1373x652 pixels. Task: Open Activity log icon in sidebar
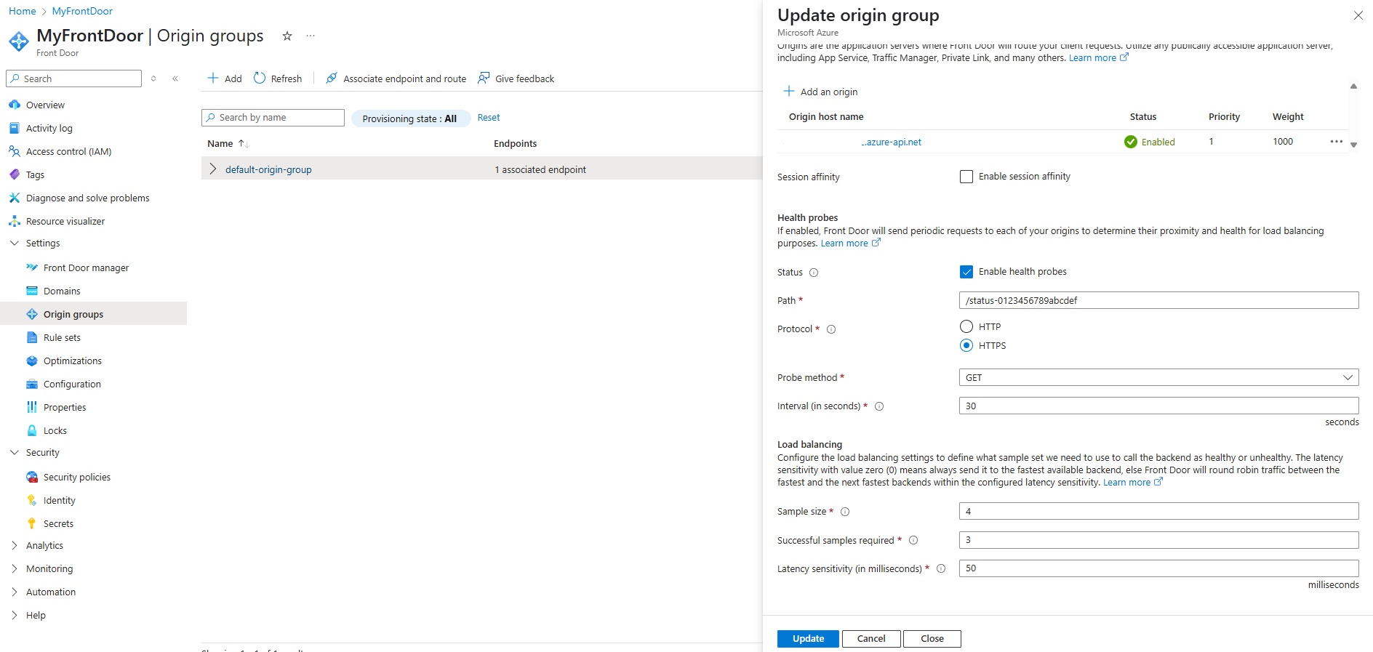(15, 128)
